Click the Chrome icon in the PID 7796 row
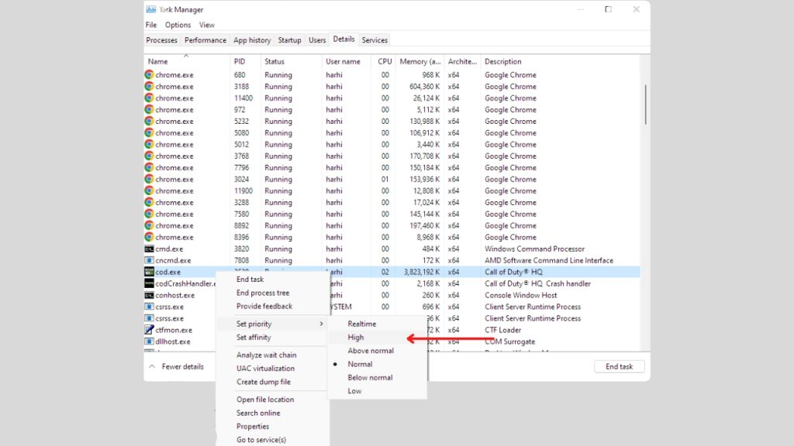The height and width of the screenshot is (446, 794). tap(149, 168)
